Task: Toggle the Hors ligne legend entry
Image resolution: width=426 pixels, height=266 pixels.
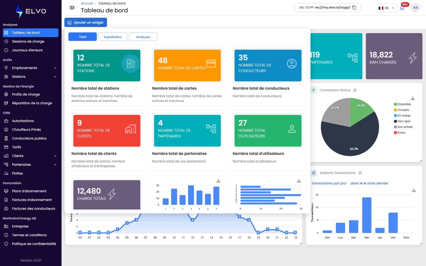Action: [x=402, y=121]
